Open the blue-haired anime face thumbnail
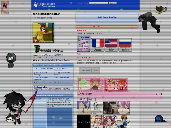The width and height of the screenshot is (171, 128). (84, 108)
